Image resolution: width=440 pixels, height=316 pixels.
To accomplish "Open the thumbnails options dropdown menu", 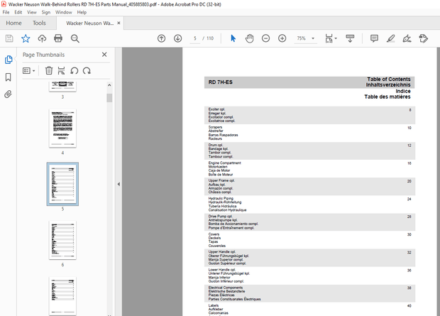I will pyautogui.click(x=28, y=70).
